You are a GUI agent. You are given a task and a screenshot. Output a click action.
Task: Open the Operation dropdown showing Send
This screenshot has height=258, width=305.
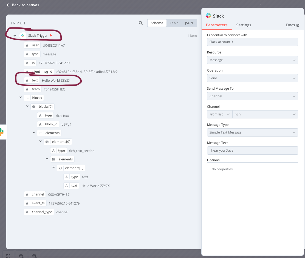tap(252, 78)
